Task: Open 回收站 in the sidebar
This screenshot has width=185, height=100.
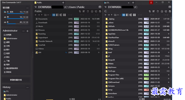Action: pos(8,72)
